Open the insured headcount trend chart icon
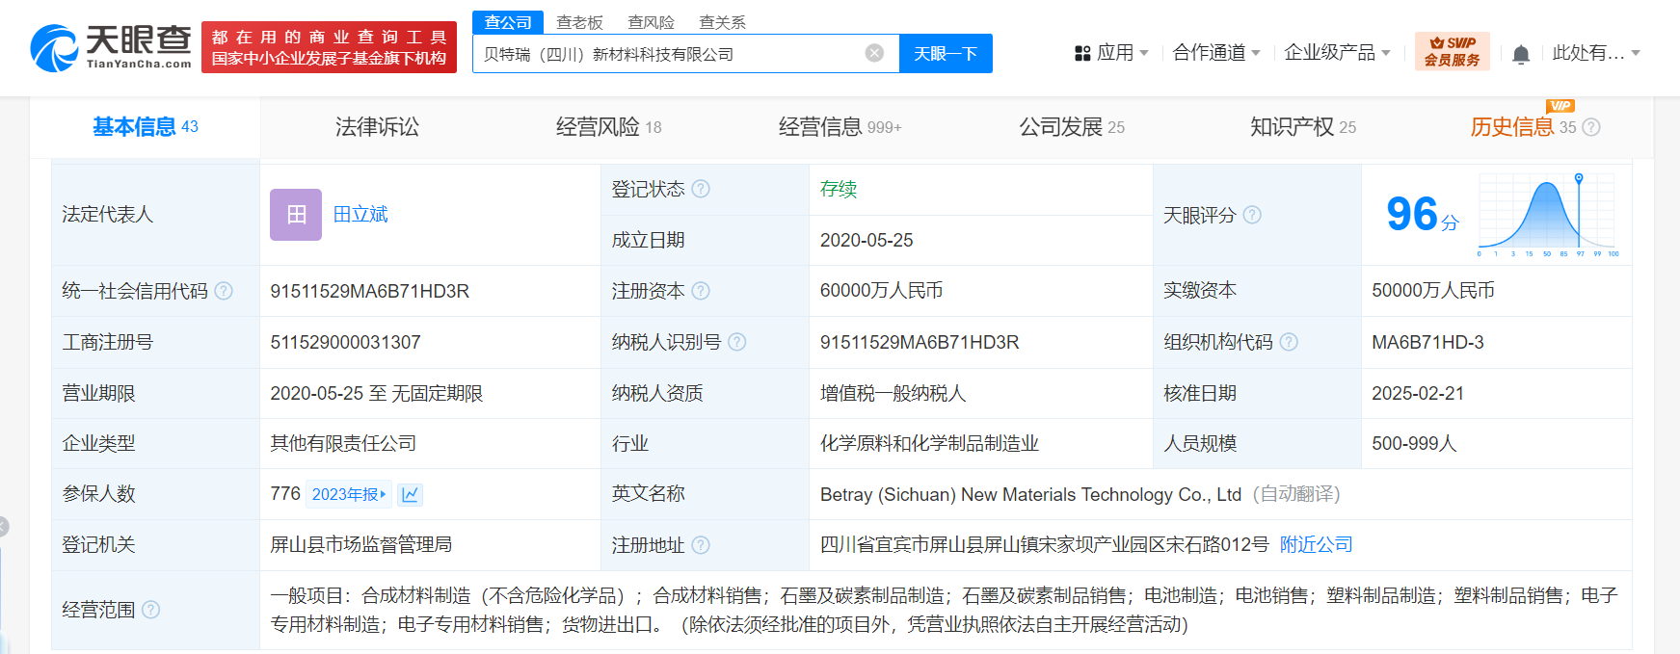Image resolution: width=1680 pixels, height=654 pixels. 410,494
